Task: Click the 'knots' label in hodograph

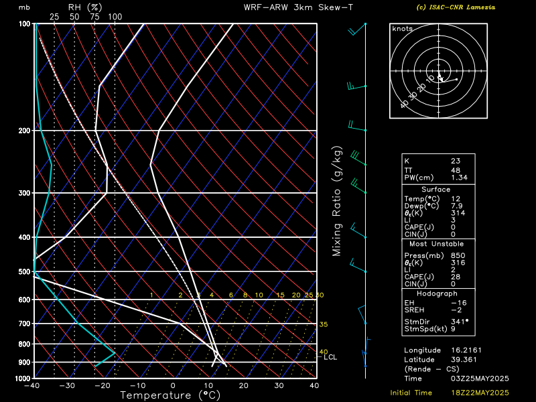Action: coord(403,29)
